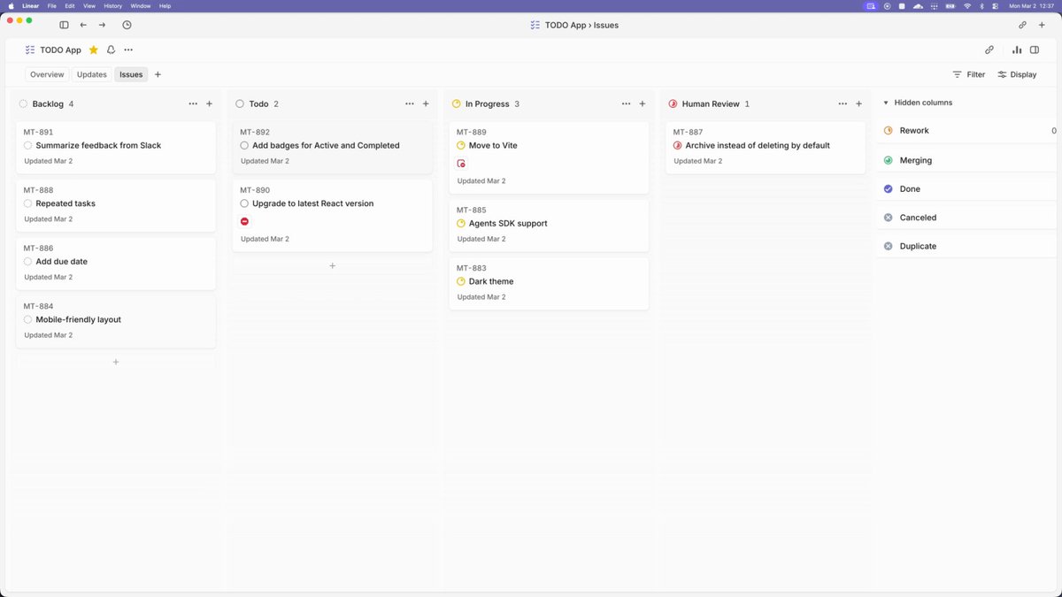
Task: Open the history clock icon in title bar
Action: click(x=127, y=26)
